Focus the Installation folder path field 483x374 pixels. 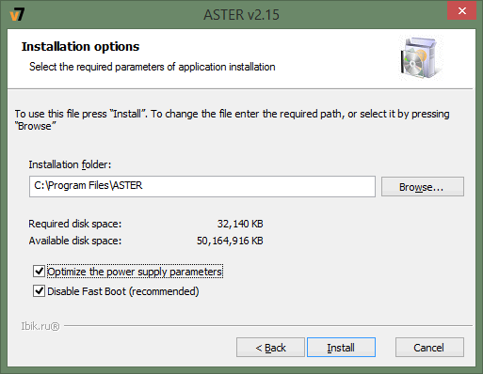(202, 186)
